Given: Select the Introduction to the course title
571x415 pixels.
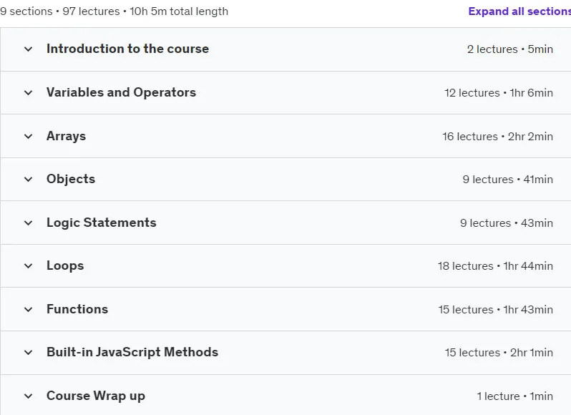Looking at the screenshot, I should click(128, 49).
